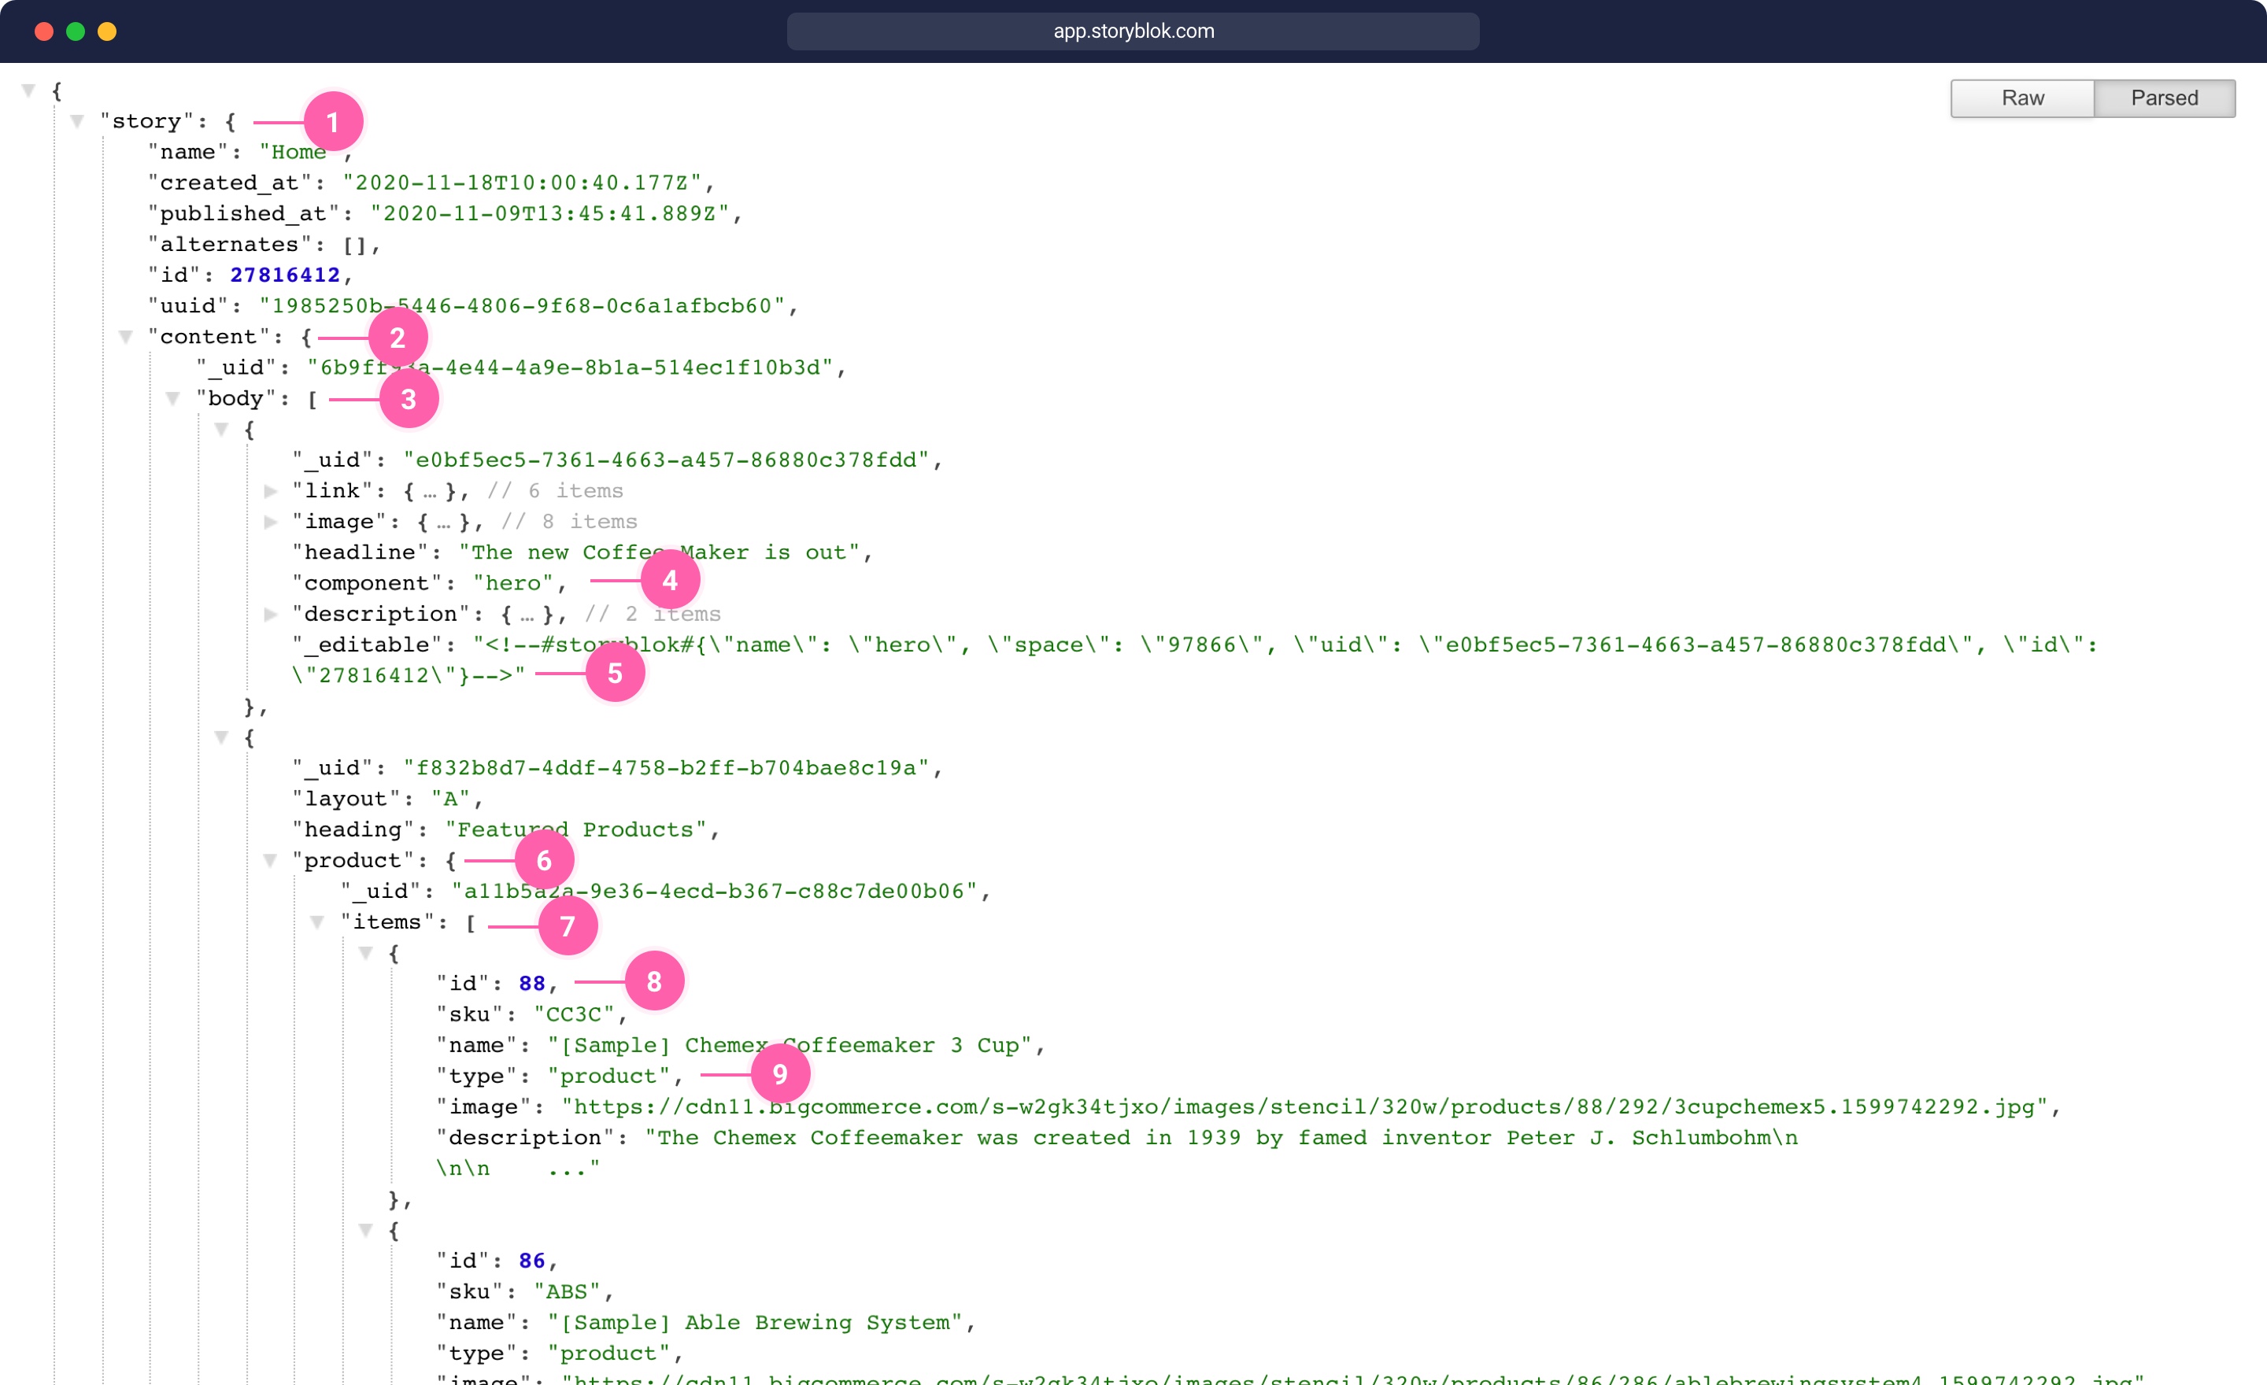
Task: Click the item id value 86
Action: coord(532,1261)
